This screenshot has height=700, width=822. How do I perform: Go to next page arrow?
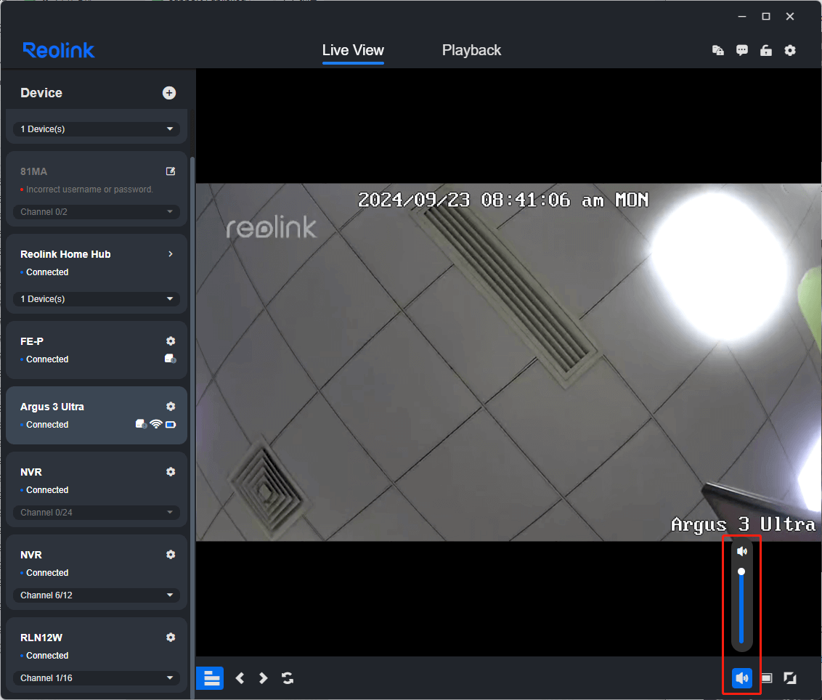point(263,678)
